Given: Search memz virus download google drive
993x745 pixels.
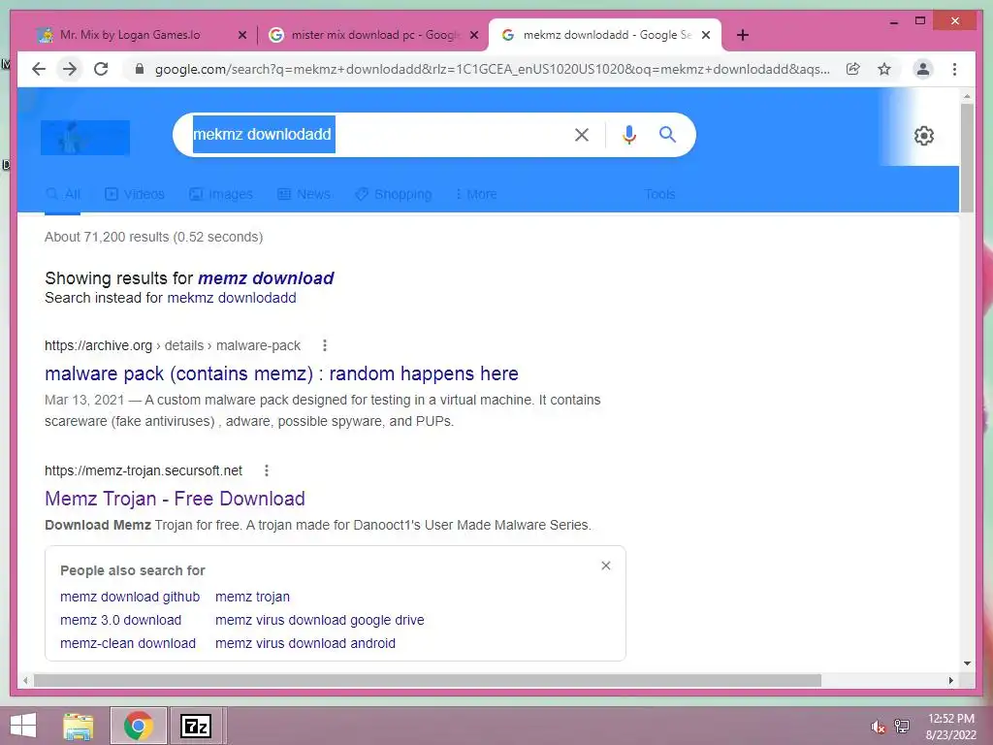Looking at the screenshot, I should coord(320,620).
